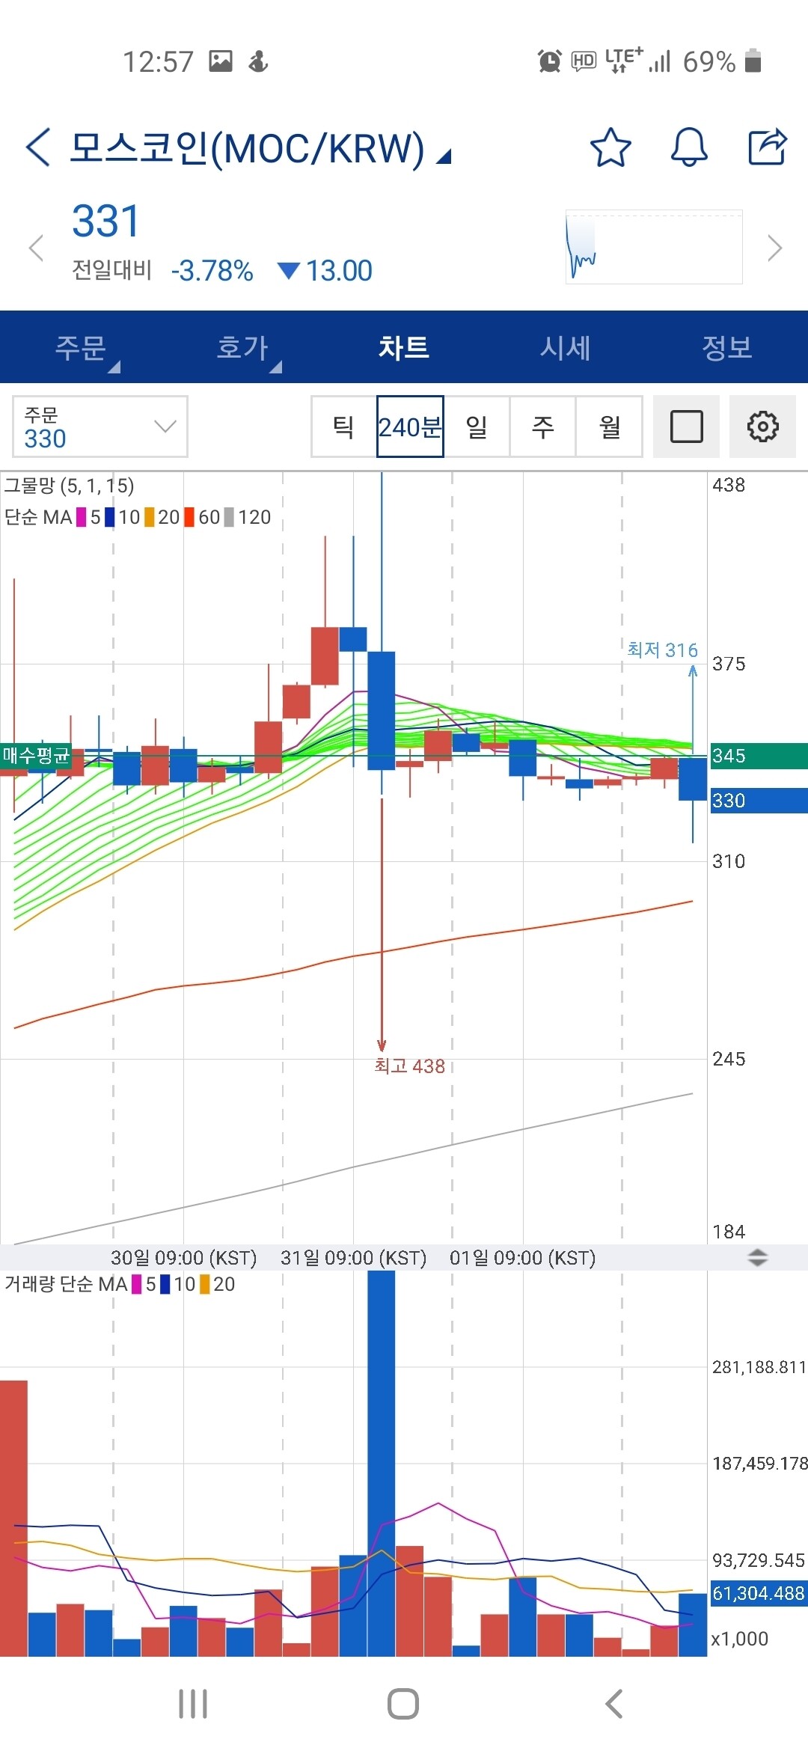Viewport: 808px width, 1751px height.
Task: Open the 주문 330 dropdown
Action: tap(100, 427)
